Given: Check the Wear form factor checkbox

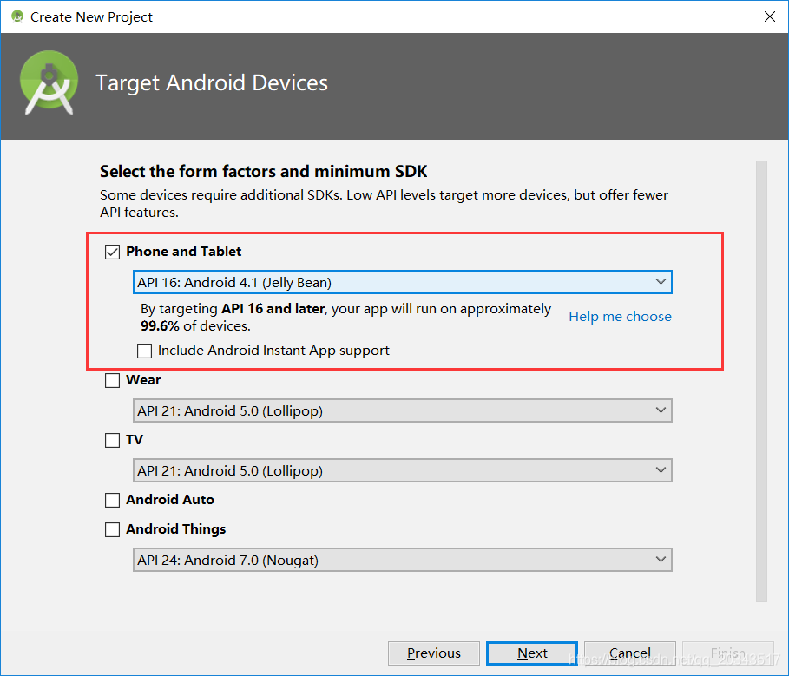Looking at the screenshot, I should pos(112,380).
